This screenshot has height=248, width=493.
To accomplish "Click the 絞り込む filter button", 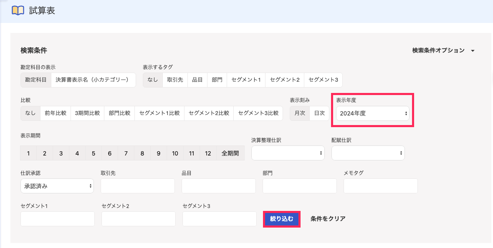I will tap(282, 219).
